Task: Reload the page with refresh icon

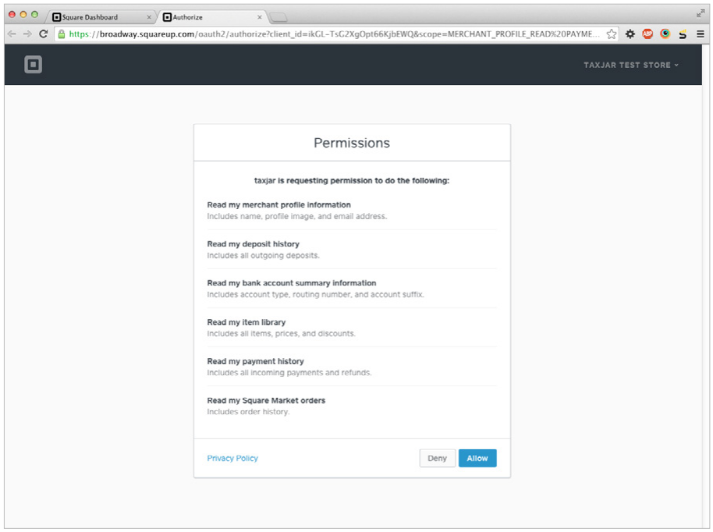Action: (x=44, y=34)
